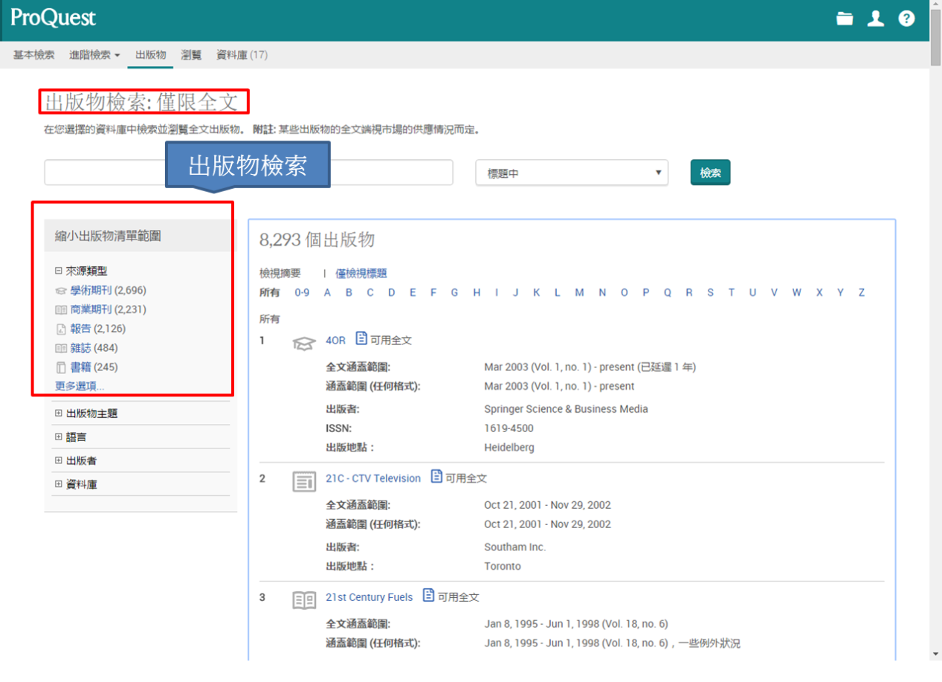Click the 商業期刊 source type icon
Image resolution: width=942 pixels, height=682 pixels.
[61, 309]
